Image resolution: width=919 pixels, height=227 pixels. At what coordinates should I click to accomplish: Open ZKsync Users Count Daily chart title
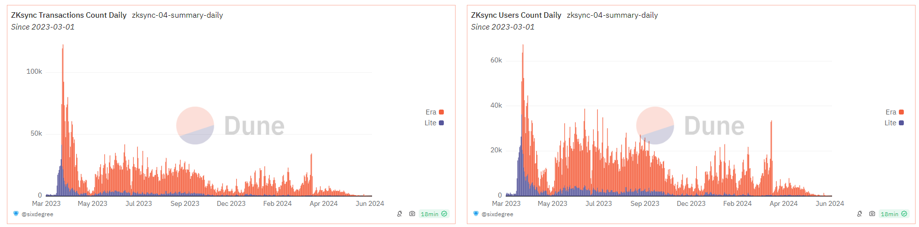(516, 15)
